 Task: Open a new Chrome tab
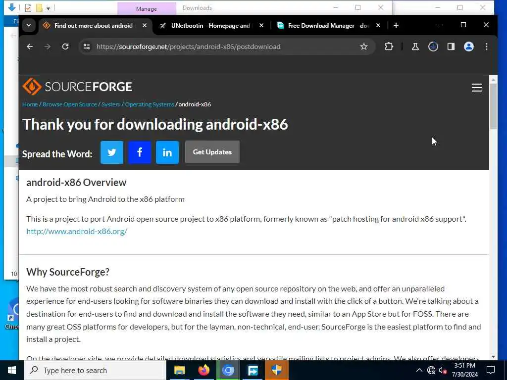tap(396, 25)
